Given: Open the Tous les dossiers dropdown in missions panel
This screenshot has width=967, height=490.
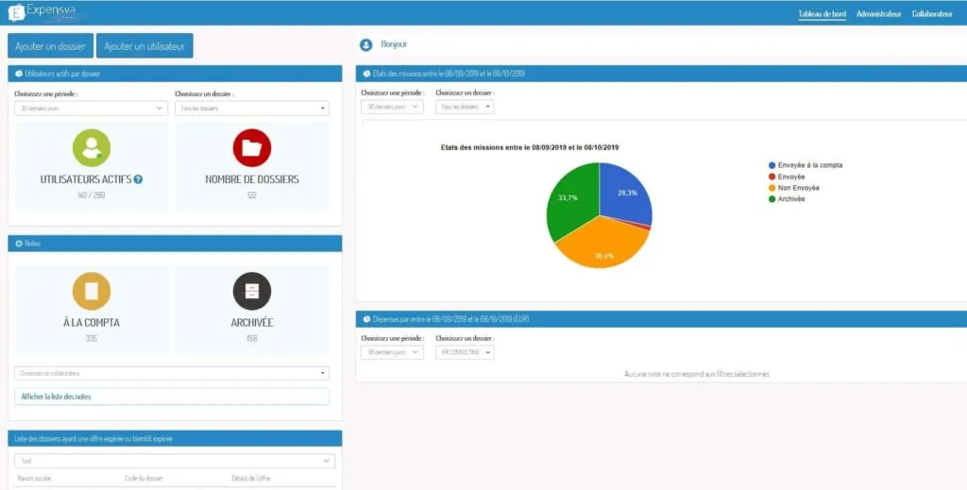Looking at the screenshot, I should (x=465, y=107).
